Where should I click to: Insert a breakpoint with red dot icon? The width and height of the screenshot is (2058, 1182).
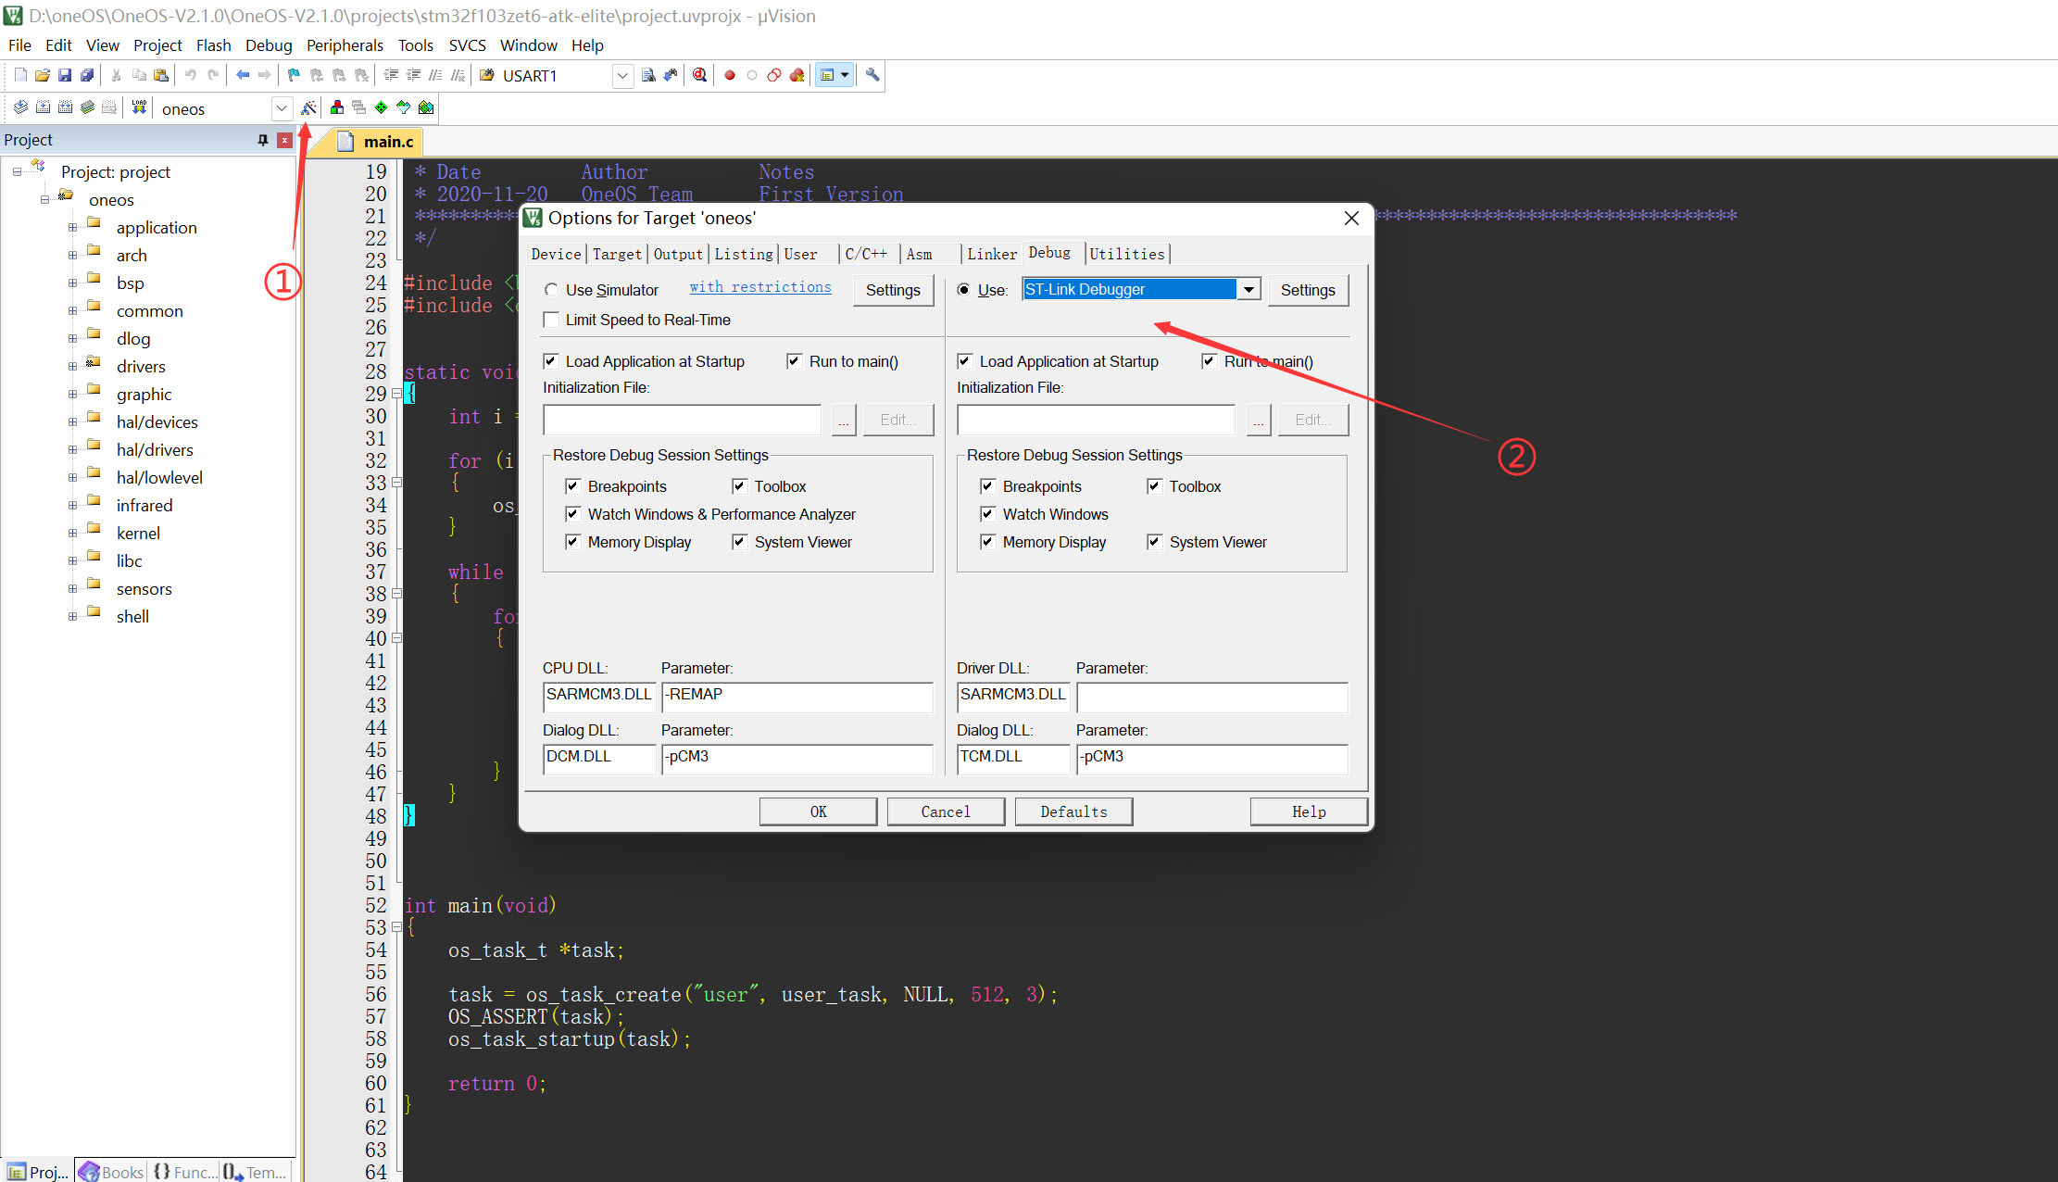click(x=730, y=75)
